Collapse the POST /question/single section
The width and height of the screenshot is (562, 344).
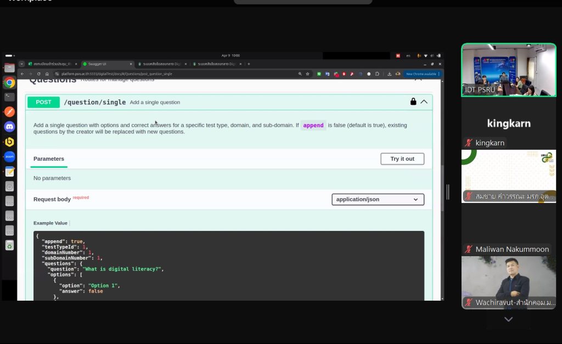coord(424,101)
